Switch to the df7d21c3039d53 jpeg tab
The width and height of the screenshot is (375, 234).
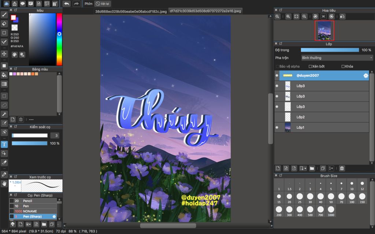[x=205, y=11]
